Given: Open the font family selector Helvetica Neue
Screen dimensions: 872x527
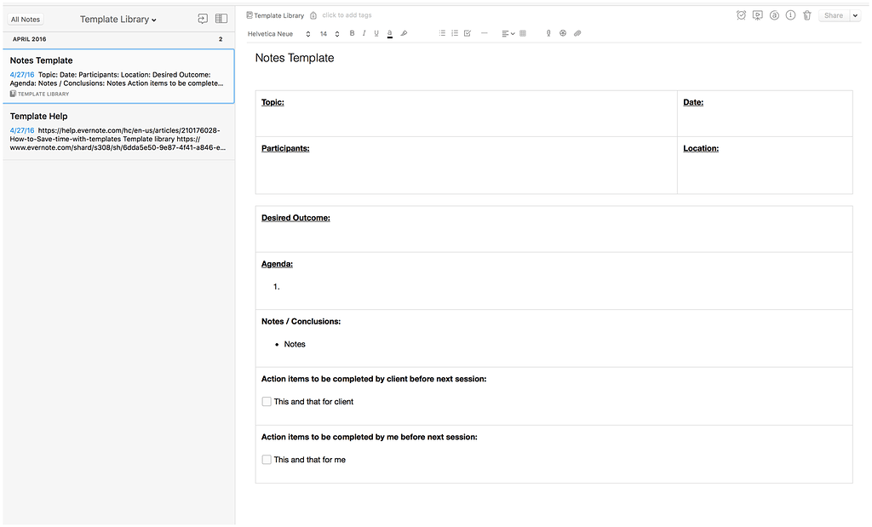Looking at the screenshot, I should 278,34.
